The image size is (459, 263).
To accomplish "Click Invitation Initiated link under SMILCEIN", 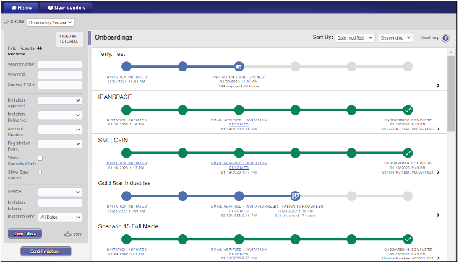I will tap(126, 163).
